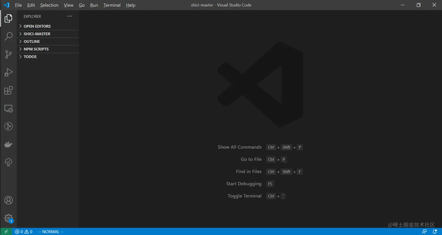Click the Go to File shortcut link
This screenshot has height=235, width=442.
[251, 159]
